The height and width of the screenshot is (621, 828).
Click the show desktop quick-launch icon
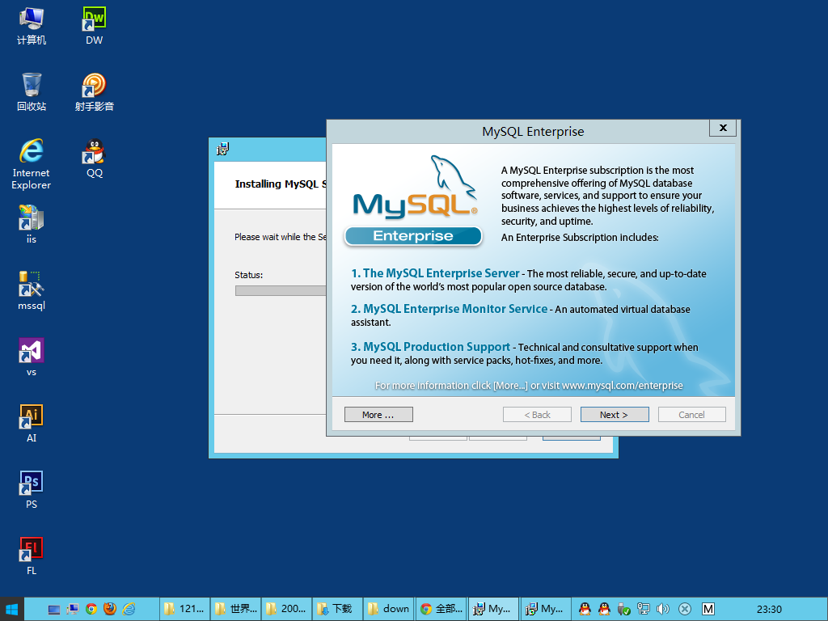point(54,610)
